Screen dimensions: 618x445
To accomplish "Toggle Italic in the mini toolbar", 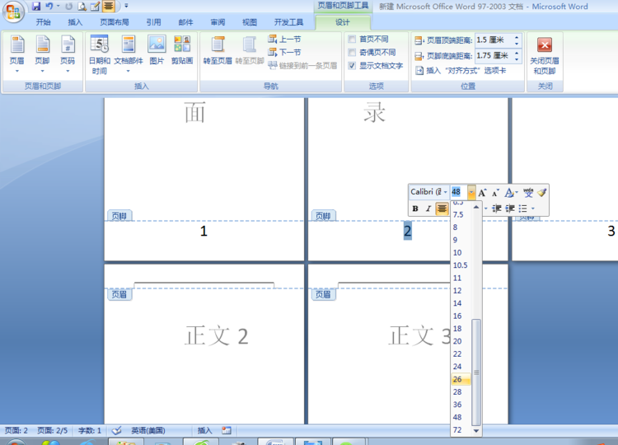I will (428, 208).
